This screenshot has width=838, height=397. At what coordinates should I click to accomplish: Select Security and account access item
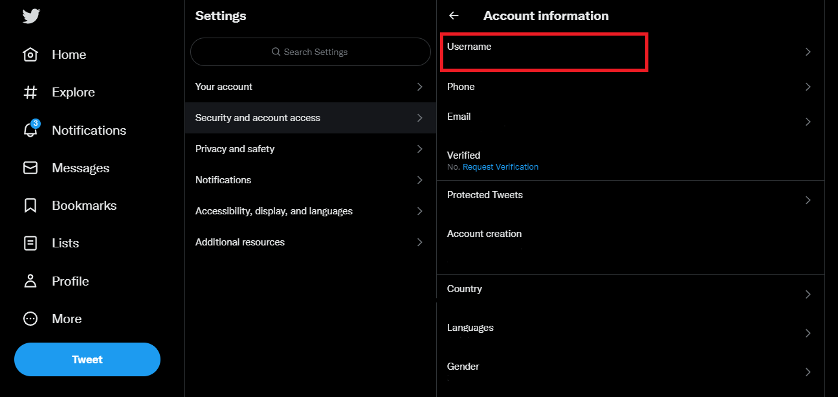click(x=311, y=118)
